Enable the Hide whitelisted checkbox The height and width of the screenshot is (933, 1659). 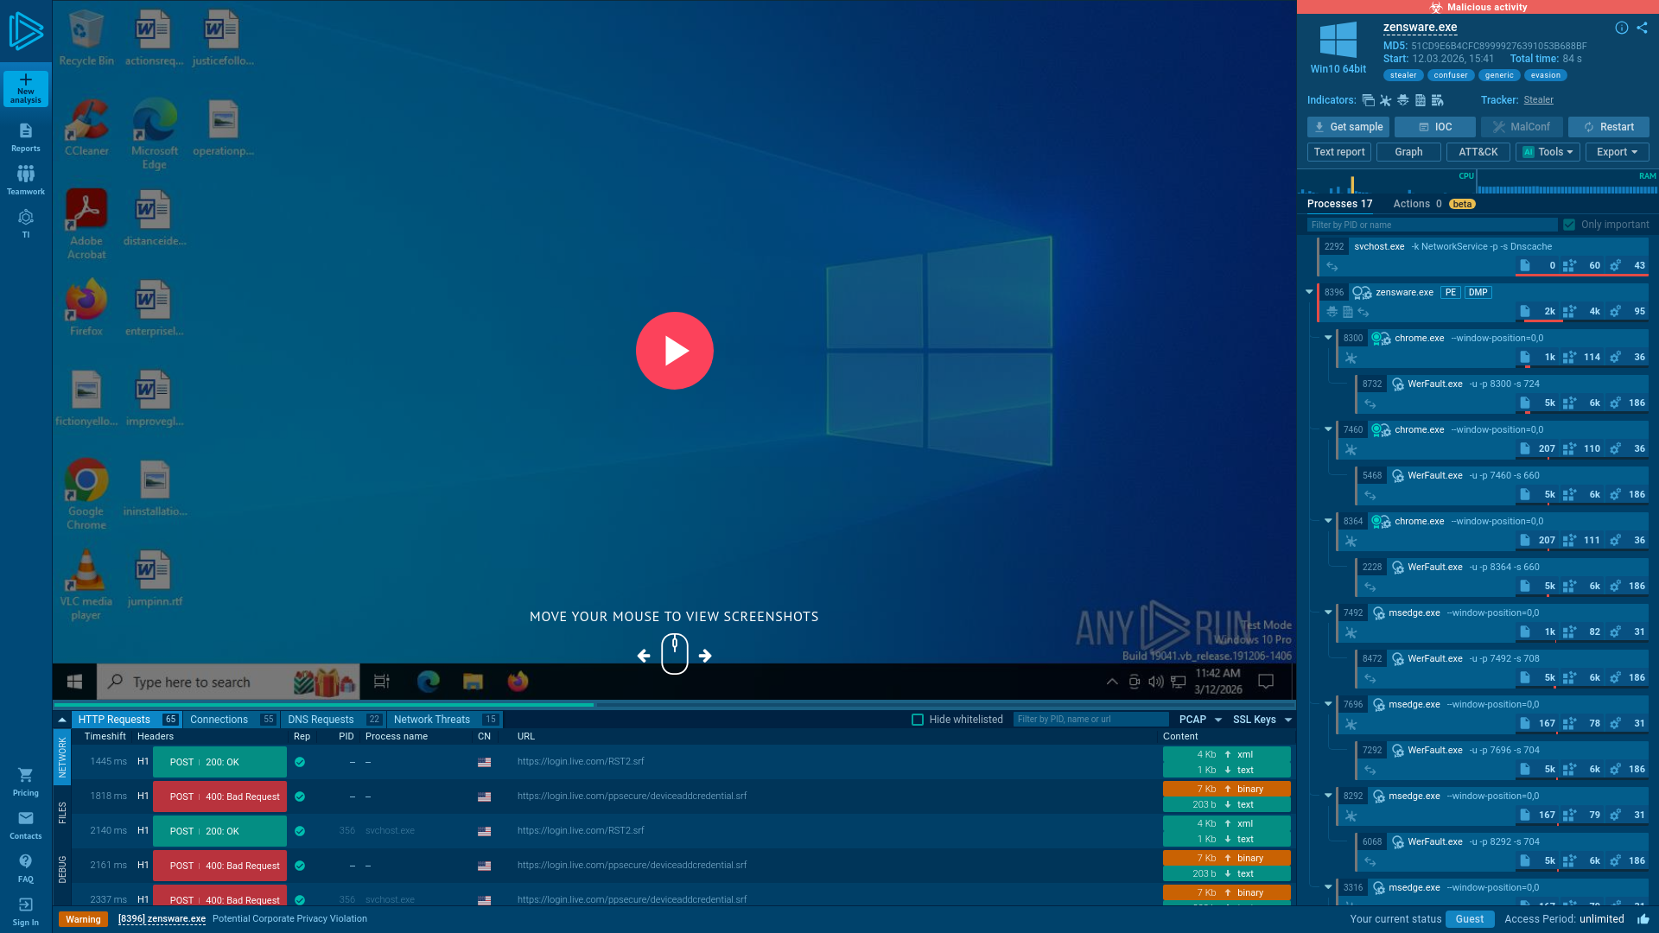coord(917,719)
